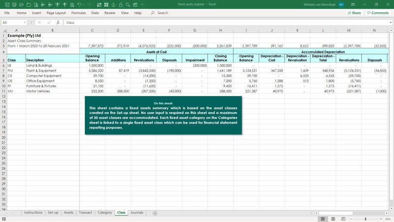Click the Search box text on the ribbon
Image resolution: width=394 pixels, height=222 pixels.
(x=163, y=13)
